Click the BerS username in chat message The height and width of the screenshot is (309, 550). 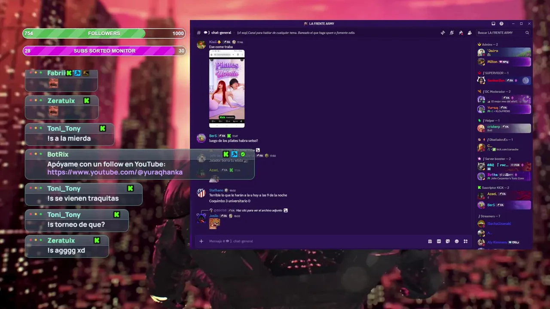coord(213,136)
